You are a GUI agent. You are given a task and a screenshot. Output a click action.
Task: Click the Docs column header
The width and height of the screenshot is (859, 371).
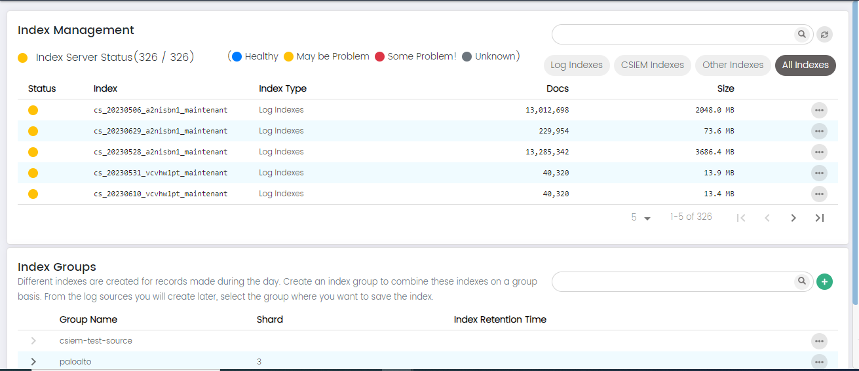pos(557,88)
